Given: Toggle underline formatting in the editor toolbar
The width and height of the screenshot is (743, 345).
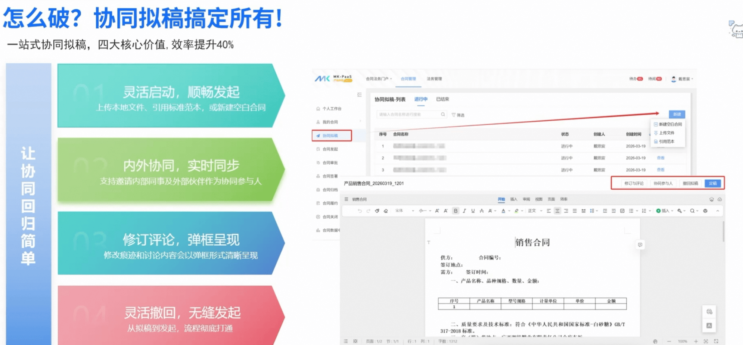Looking at the screenshot, I should (x=473, y=211).
